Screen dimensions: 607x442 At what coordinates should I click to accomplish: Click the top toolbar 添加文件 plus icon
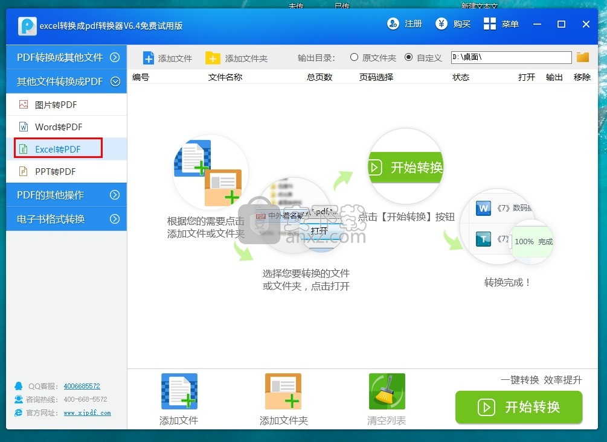pyautogui.click(x=148, y=58)
